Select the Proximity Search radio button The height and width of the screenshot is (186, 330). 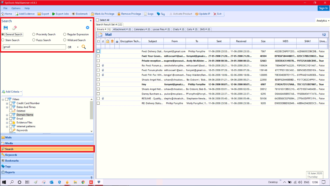(x=34, y=34)
